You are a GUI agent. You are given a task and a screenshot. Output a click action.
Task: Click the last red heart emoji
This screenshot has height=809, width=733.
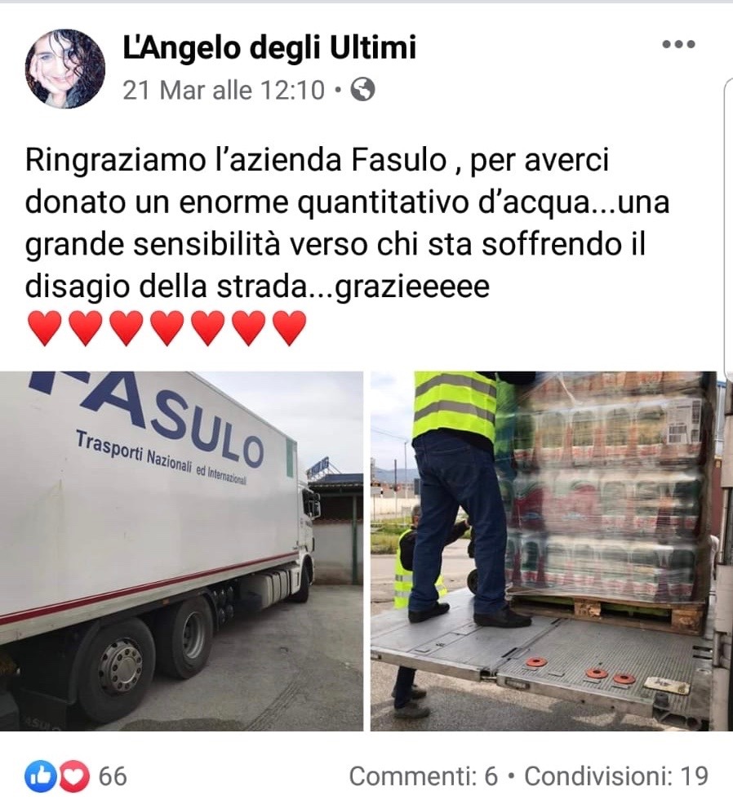[290, 327]
